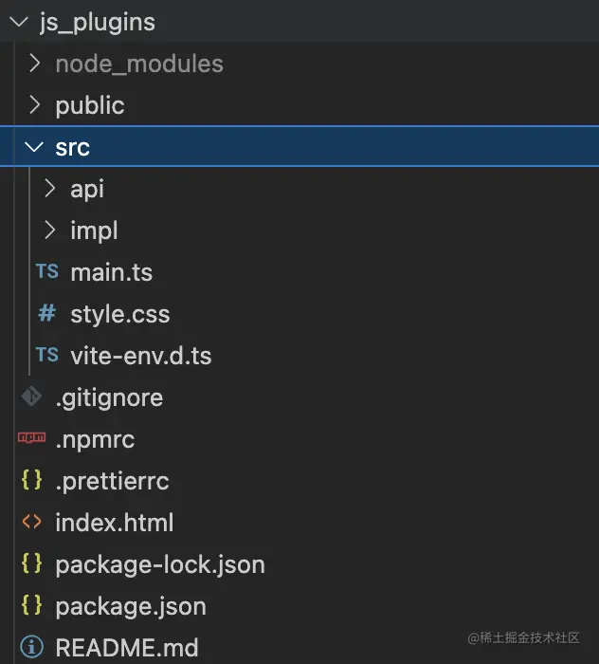Collapse the src folder chevron
599x664 pixels.
35,147
